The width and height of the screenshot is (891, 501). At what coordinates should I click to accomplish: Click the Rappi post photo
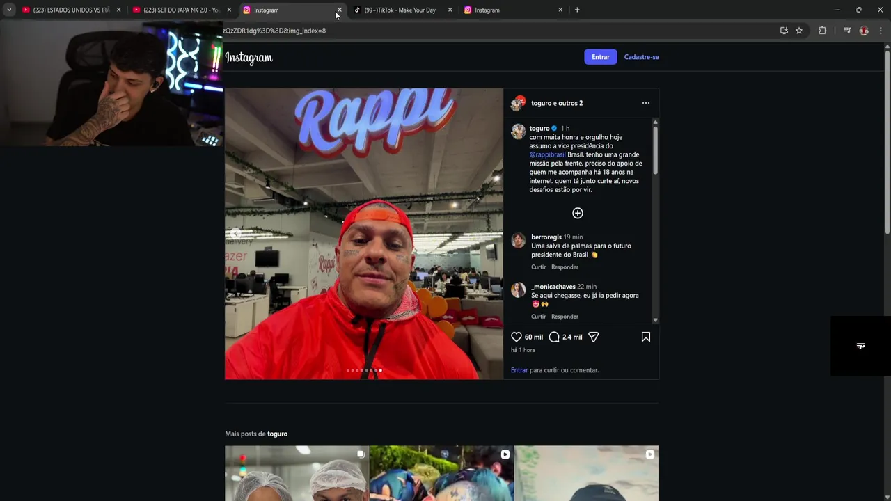tap(364, 234)
